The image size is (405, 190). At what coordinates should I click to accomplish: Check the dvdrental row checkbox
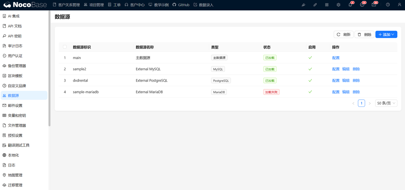[65, 80]
